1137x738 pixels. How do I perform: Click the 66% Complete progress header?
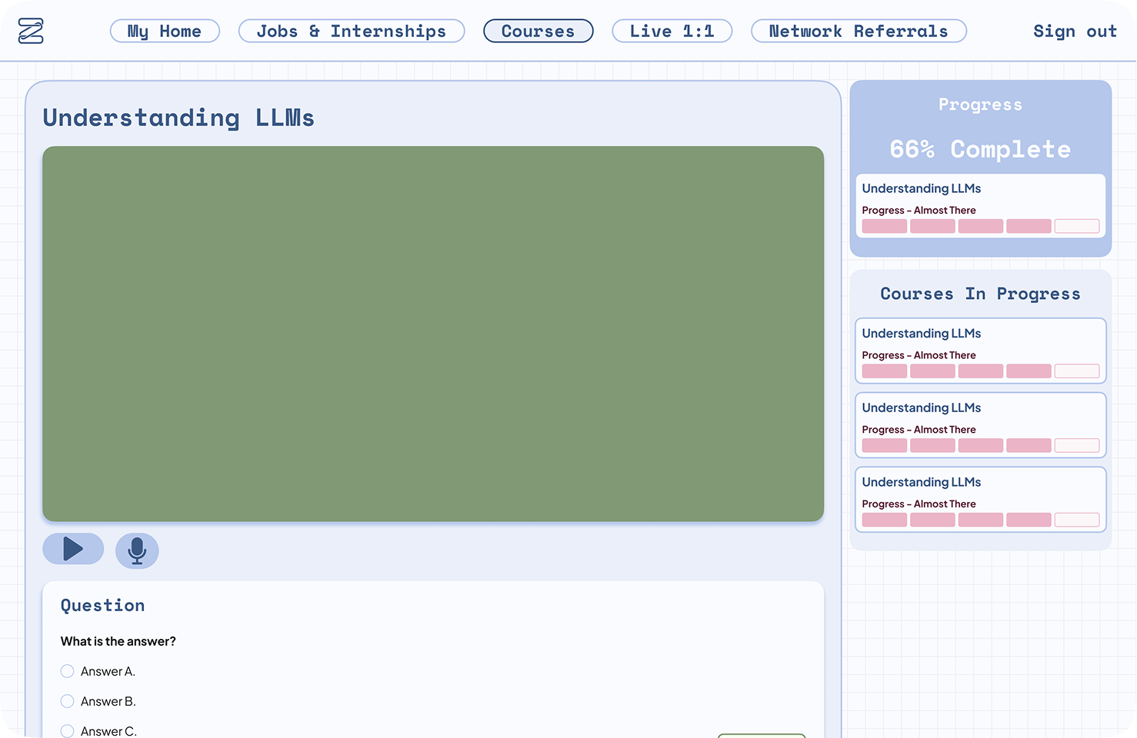coord(979,149)
